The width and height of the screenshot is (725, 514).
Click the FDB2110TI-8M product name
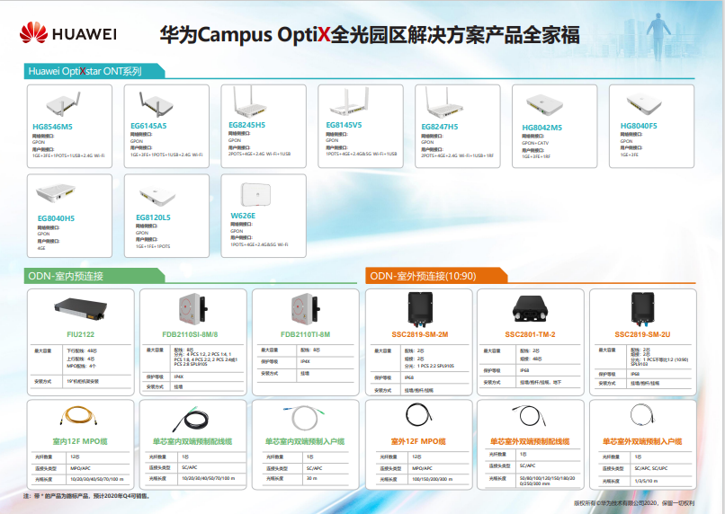[x=306, y=334]
